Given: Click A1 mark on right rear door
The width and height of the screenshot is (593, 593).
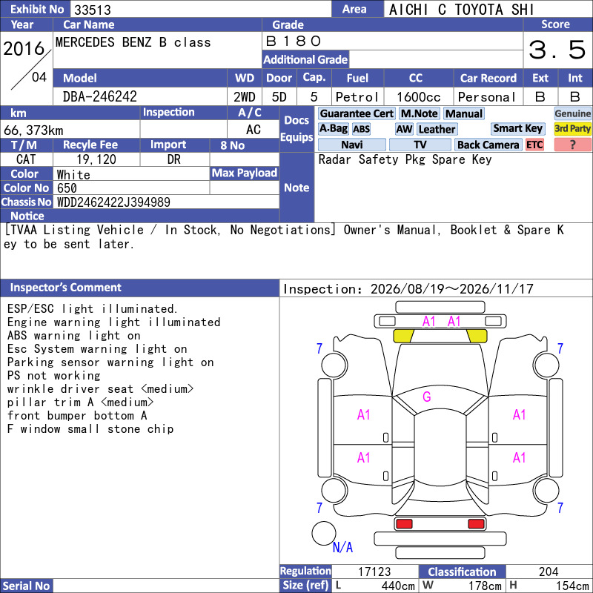Looking at the screenshot, I should point(520,458).
